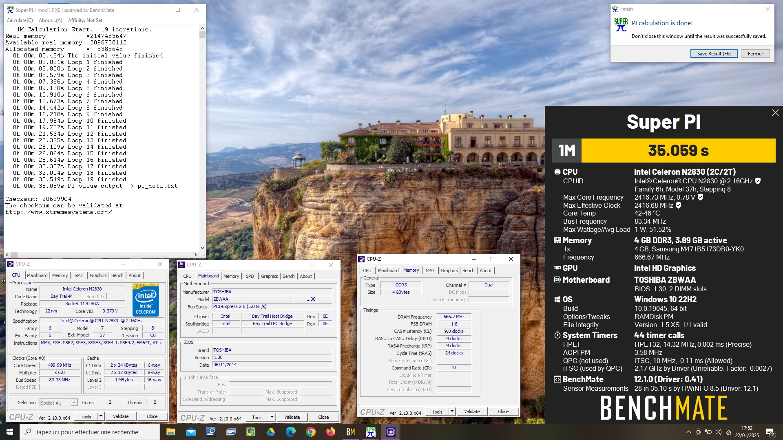Image resolution: width=783 pixels, height=440 pixels.
Task: Click Super PI horizontal scrollbar left arrow
Action: [x=7, y=255]
